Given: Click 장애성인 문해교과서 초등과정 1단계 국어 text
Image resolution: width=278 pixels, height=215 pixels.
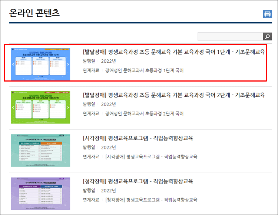Looking at the screenshot, I should [144, 70].
